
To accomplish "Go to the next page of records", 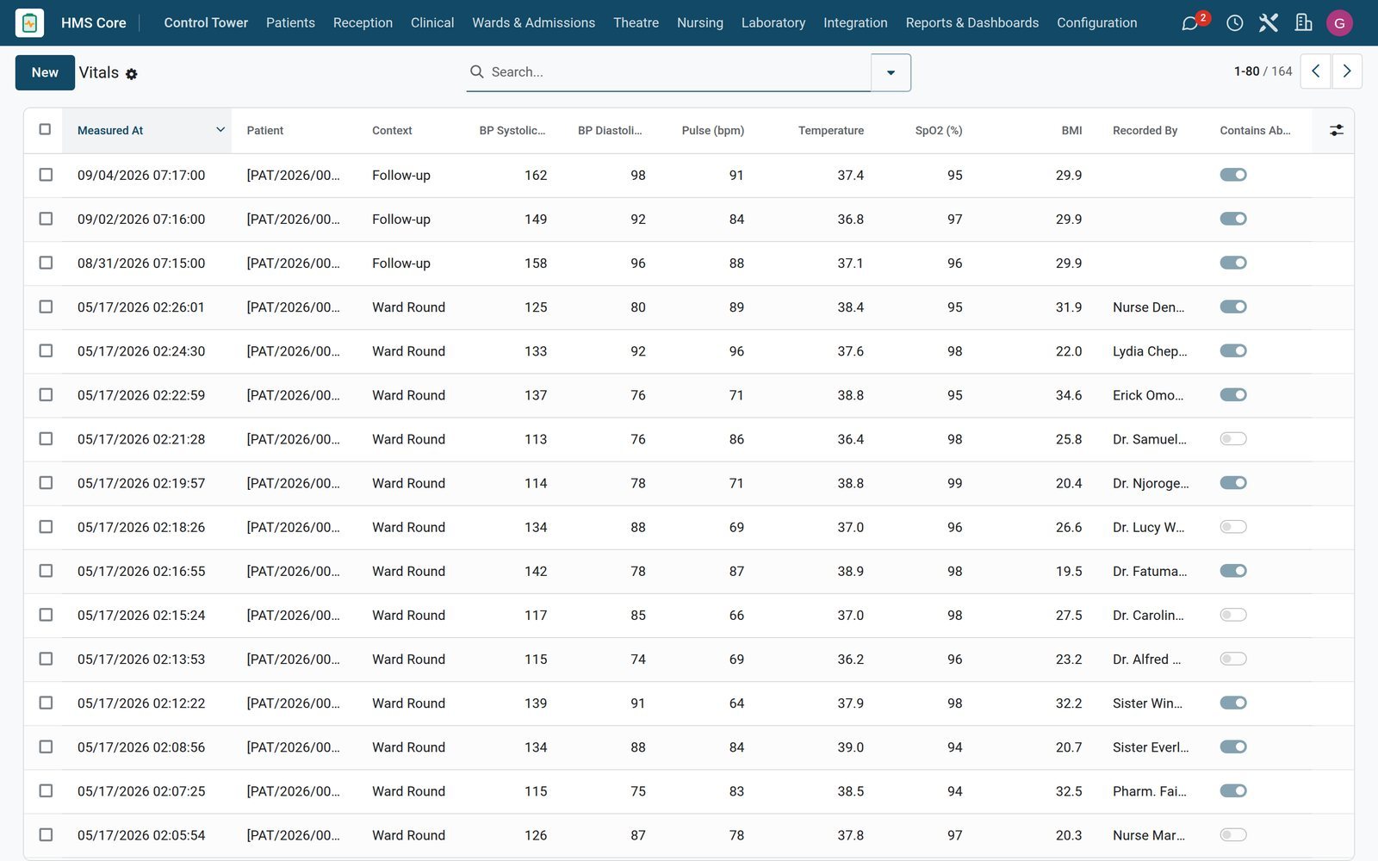I will (1347, 71).
